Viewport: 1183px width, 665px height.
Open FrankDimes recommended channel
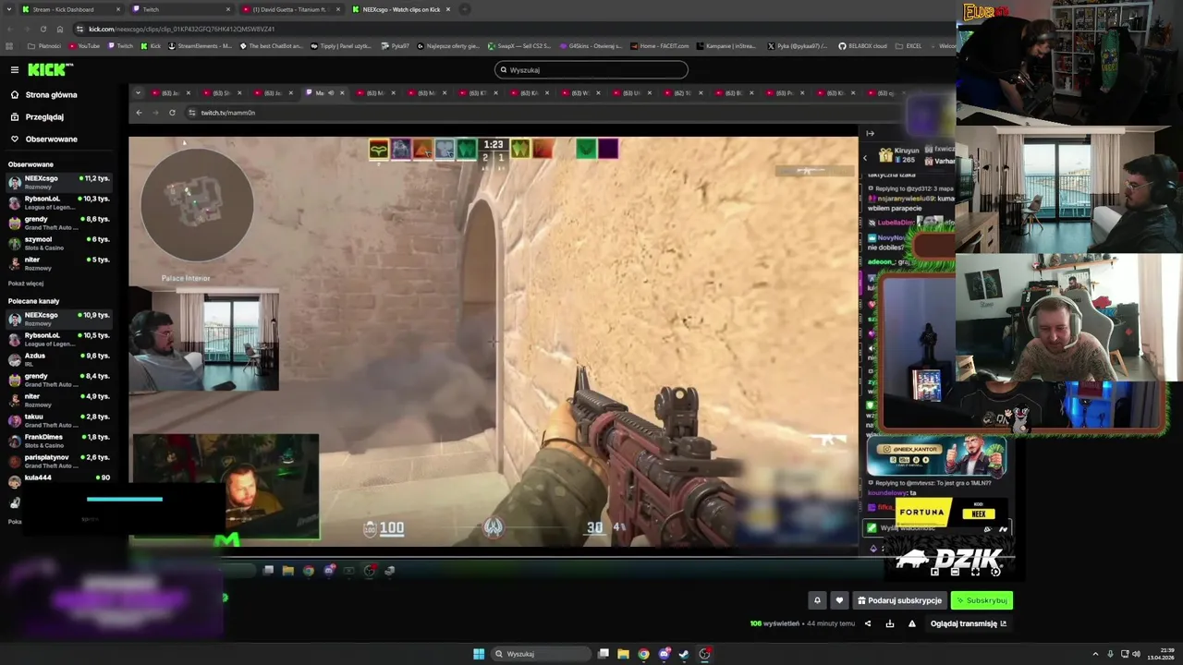click(57, 441)
